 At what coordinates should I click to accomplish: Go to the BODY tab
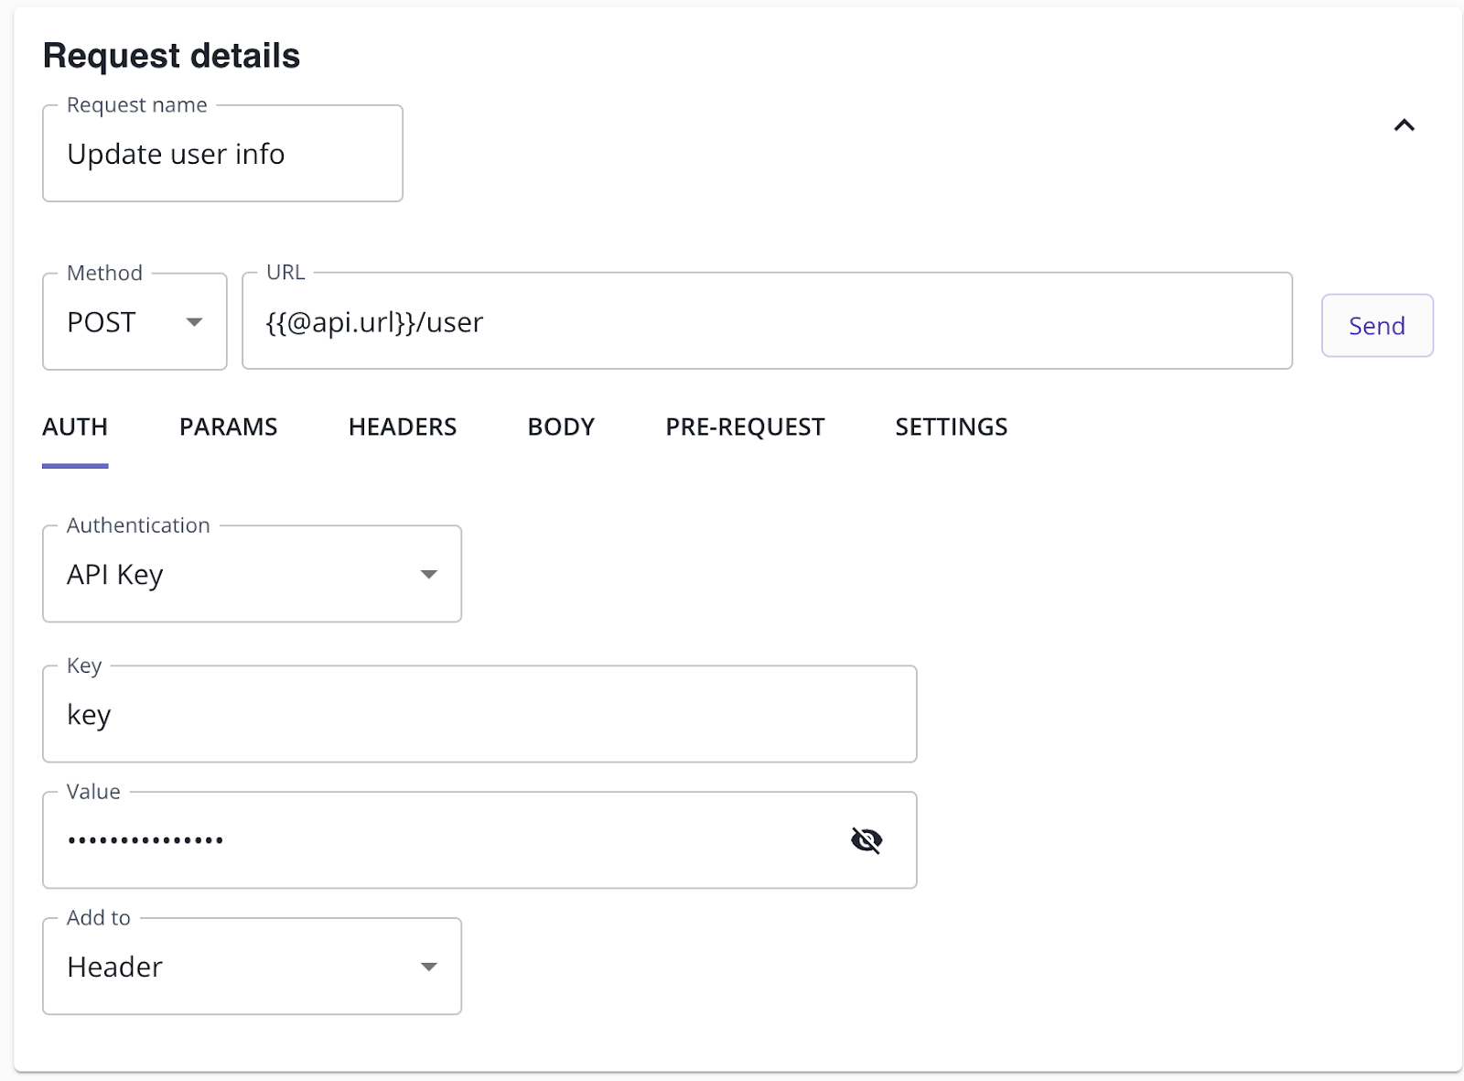click(561, 427)
